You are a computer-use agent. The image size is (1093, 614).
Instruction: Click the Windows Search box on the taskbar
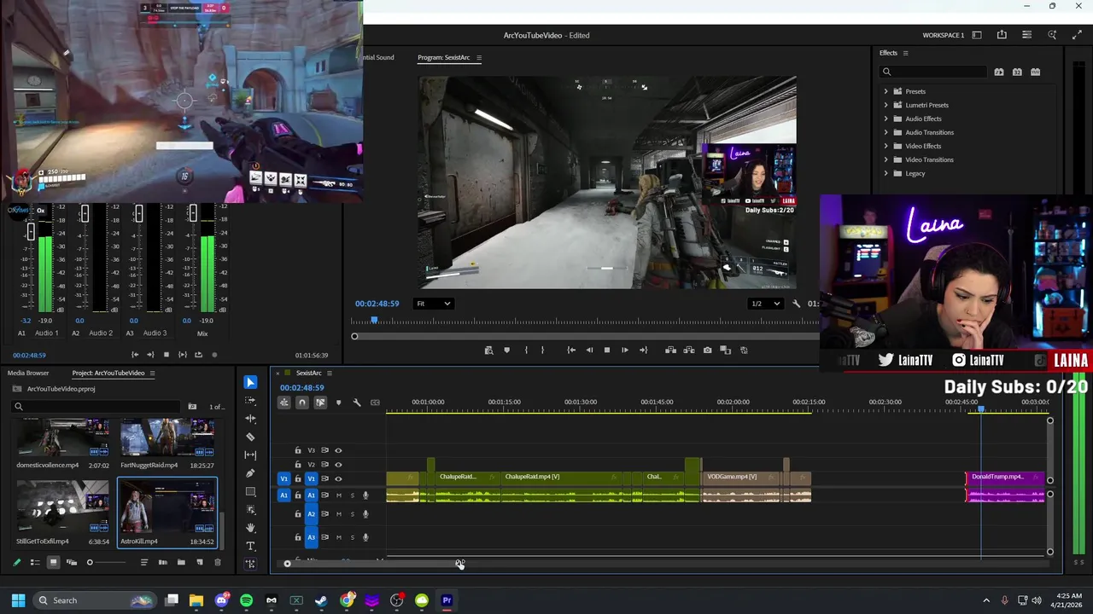96,600
